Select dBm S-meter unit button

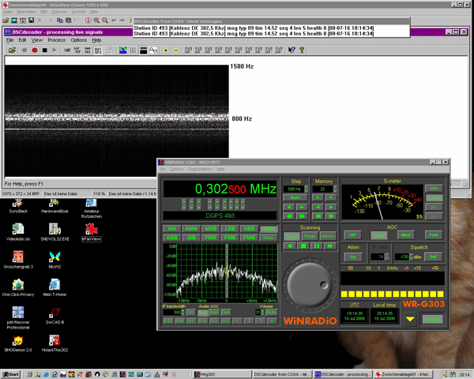tap(434, 188)
